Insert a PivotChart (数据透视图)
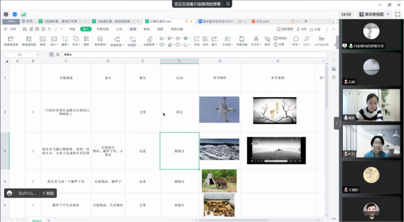This screenshot has height=222, width=404. point(29,41)
